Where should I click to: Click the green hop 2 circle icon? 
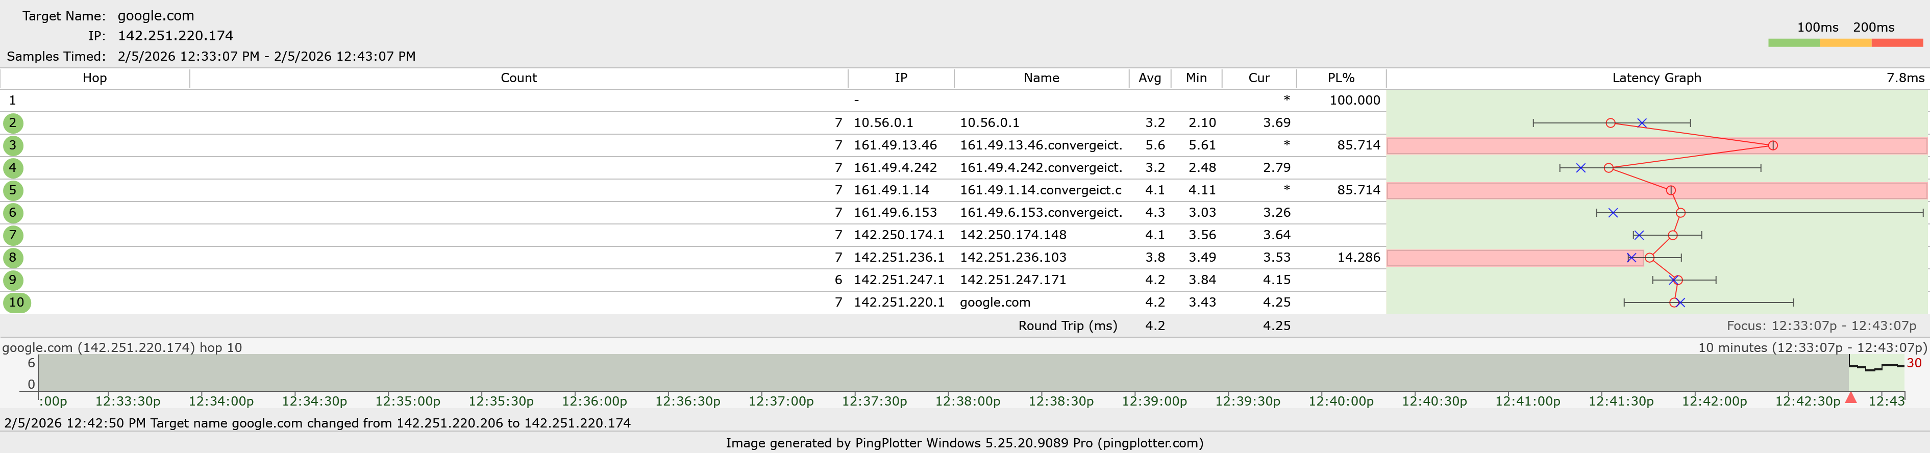pyautogui.click(x=13, y=123)
